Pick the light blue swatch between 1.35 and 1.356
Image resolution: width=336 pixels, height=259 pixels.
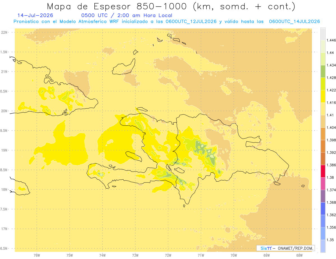click(323, 234)
